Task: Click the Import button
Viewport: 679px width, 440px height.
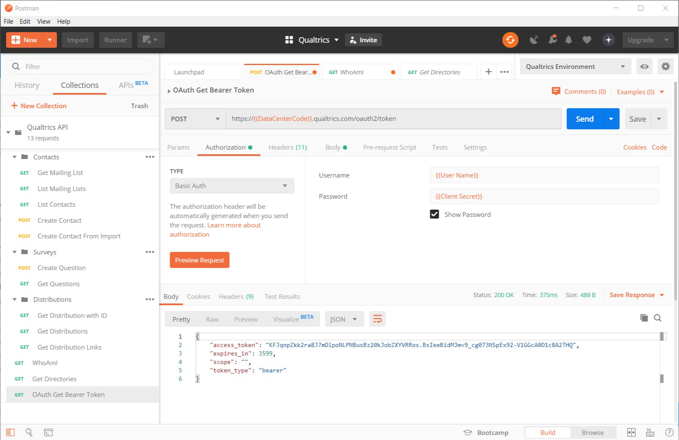Action: (78, 40)
